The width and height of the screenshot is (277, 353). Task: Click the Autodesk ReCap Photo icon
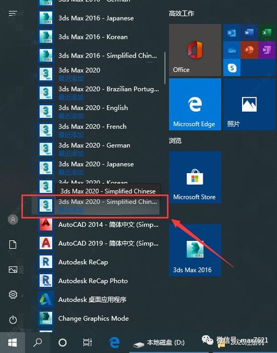46,280
